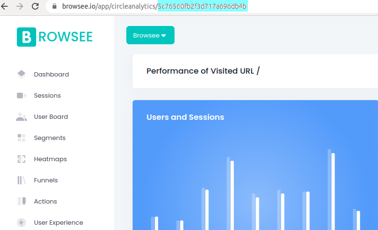Click the browser forward arrow
378x230 pixels.
coord(20,6)
